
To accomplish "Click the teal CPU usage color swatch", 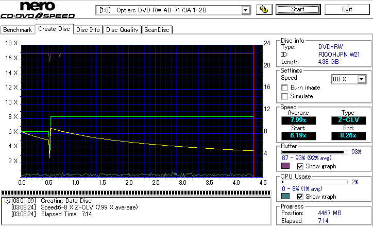I will click(x=285, y=196).
